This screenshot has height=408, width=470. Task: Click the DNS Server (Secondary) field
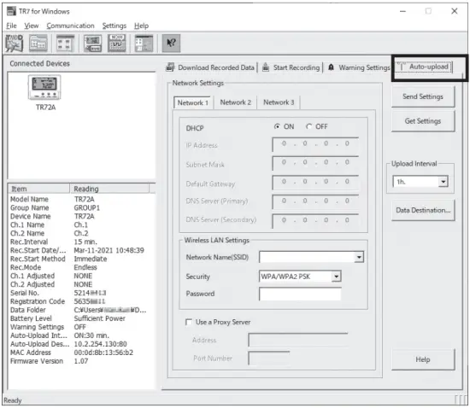[315, 221]
